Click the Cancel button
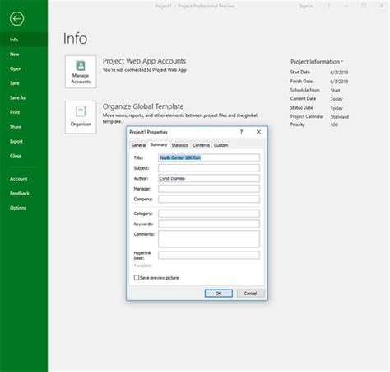 coord(250,294)
